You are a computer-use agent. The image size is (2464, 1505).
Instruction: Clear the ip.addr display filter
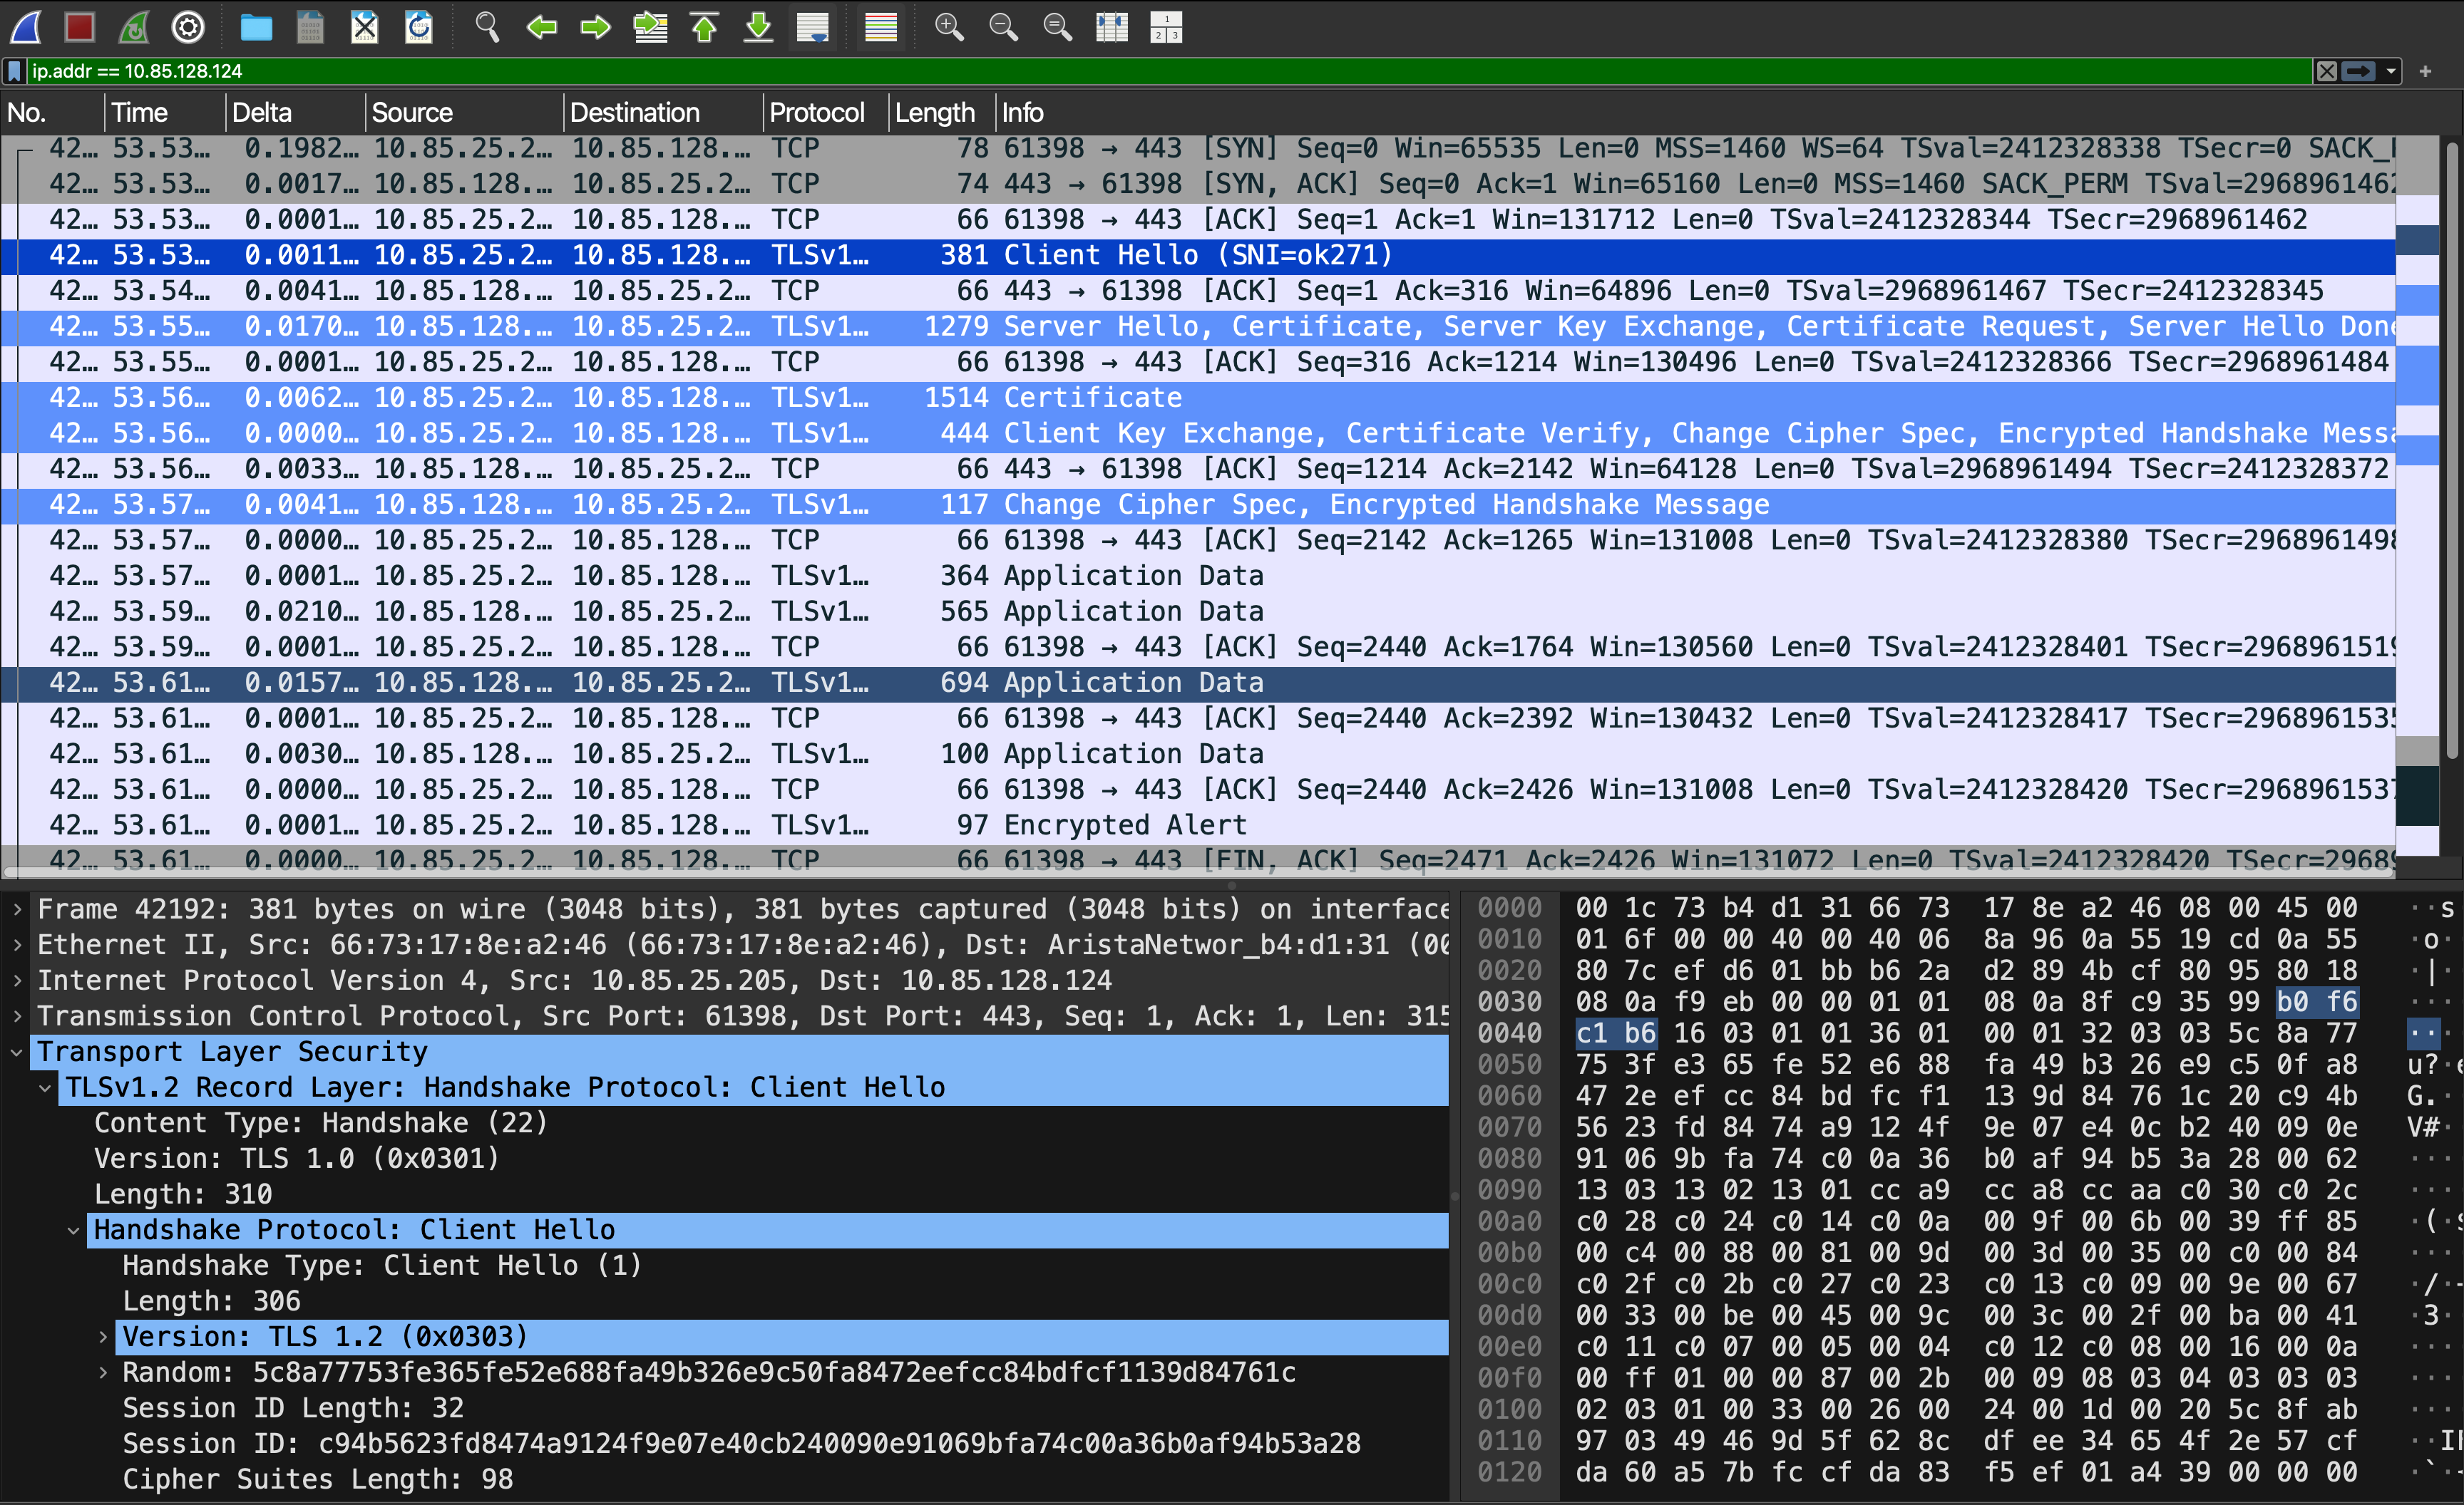click(x=2327, y=71)
